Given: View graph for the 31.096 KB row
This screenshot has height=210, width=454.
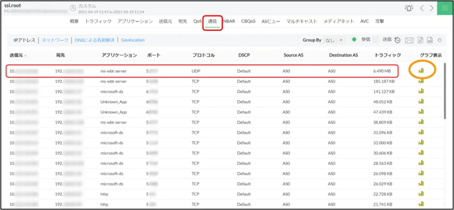Looking at the screenshot, I should [x=421, y=132].
